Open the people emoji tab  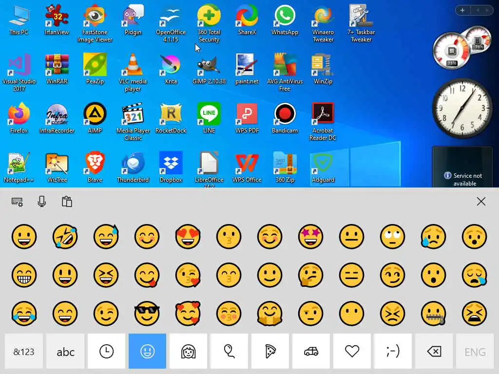pyautogui.click(x=188, y=352)
